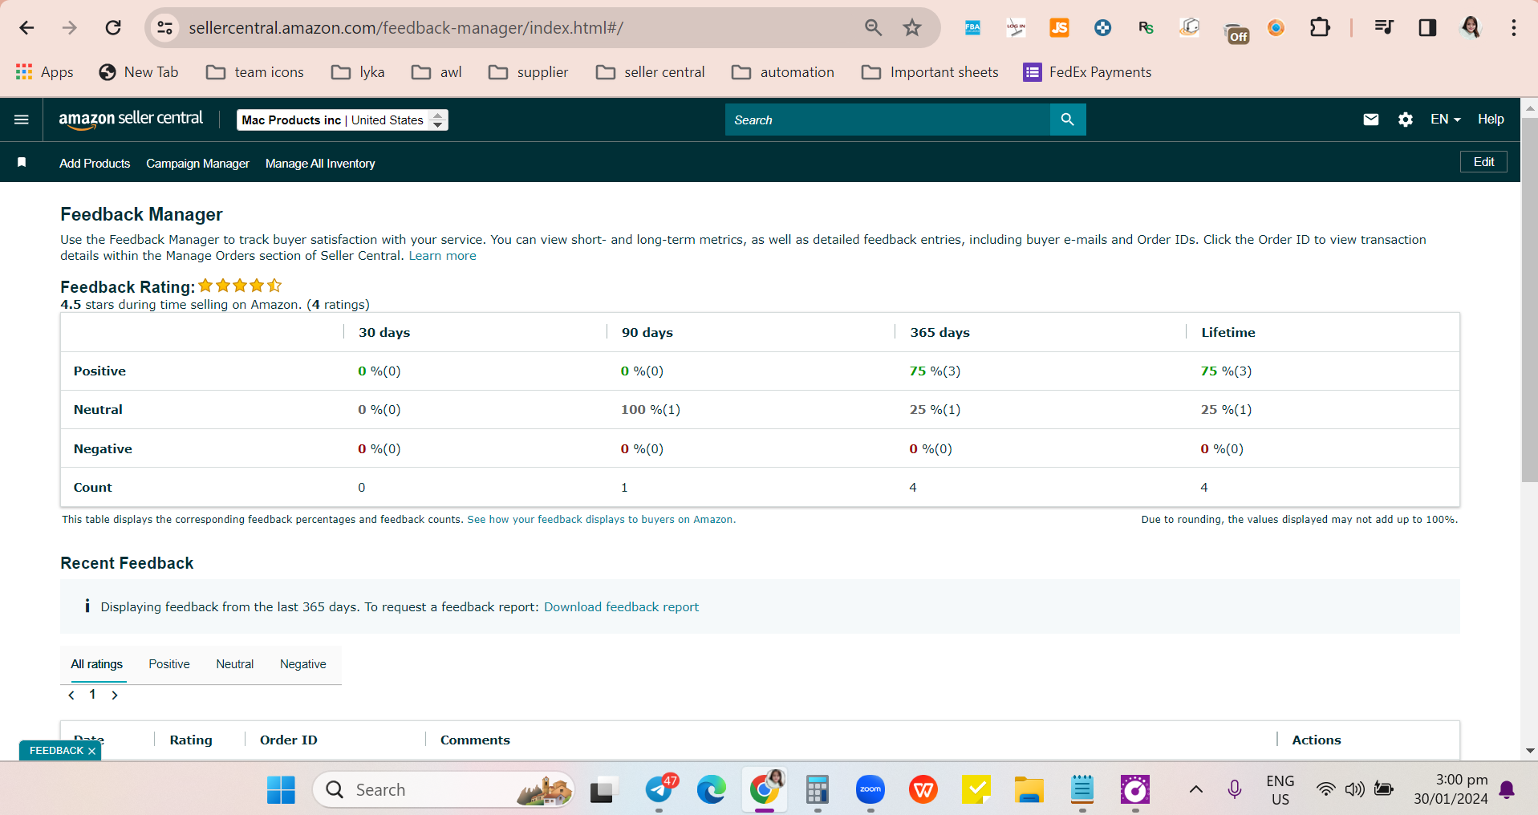The height and width of the screenshot is (815, 1538).
Task: Open the view site information icon
Action: coord(164,28)
